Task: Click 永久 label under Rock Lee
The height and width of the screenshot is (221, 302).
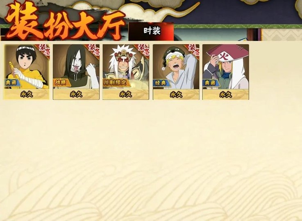Action: (x=26, y=95)
